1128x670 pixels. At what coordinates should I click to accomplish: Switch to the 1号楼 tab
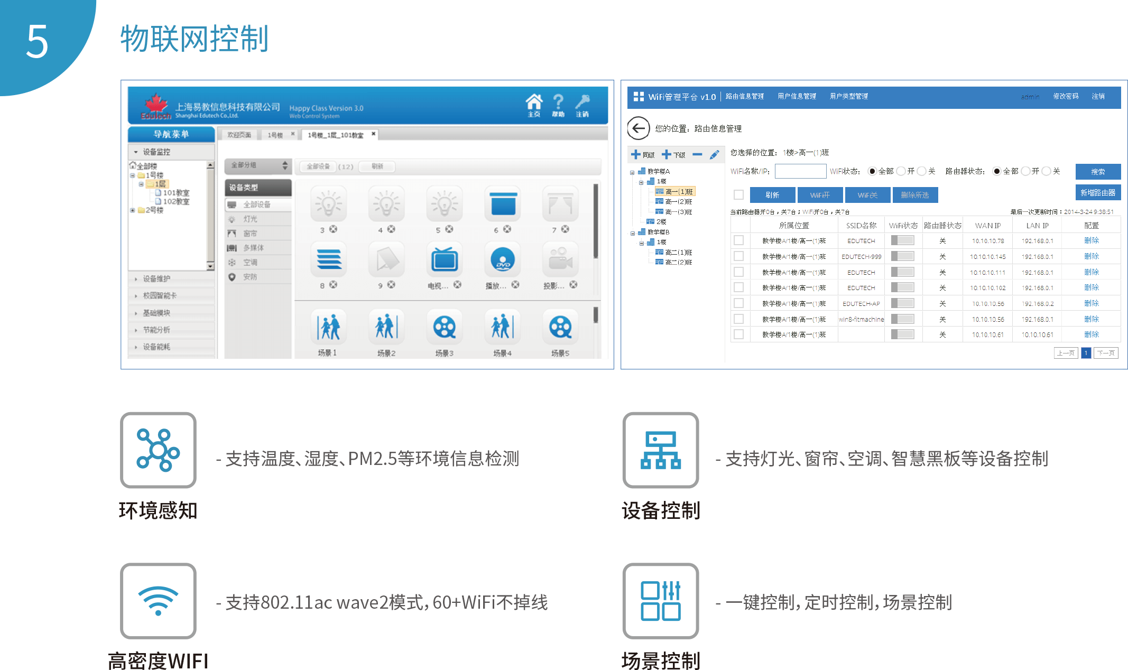tap(275, 135)
